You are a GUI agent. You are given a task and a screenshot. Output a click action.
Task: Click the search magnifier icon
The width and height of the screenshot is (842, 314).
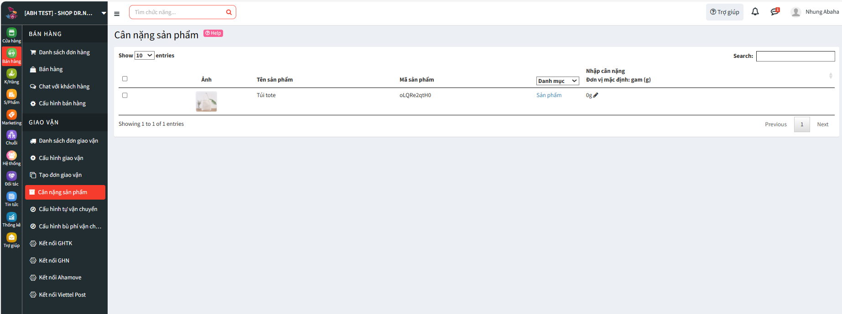[x=229, y=12]
